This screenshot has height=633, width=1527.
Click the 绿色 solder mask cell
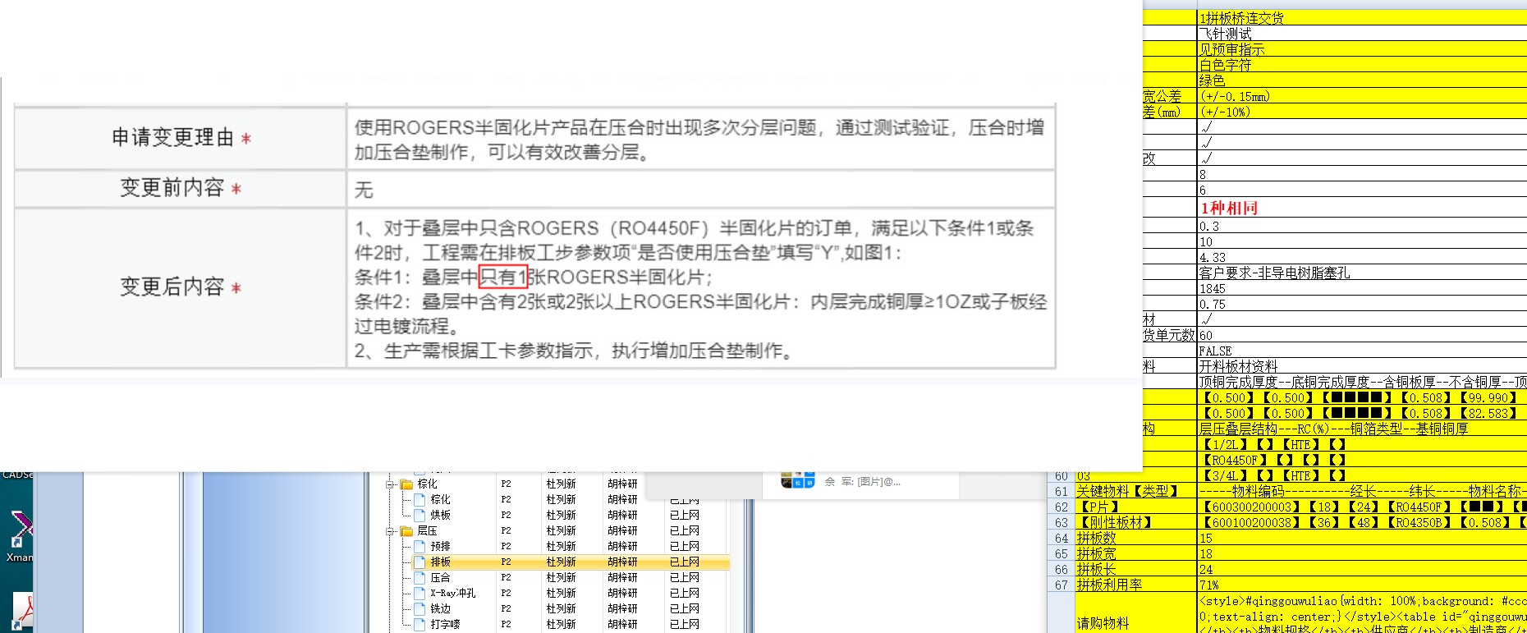(x=1362, y=80)
